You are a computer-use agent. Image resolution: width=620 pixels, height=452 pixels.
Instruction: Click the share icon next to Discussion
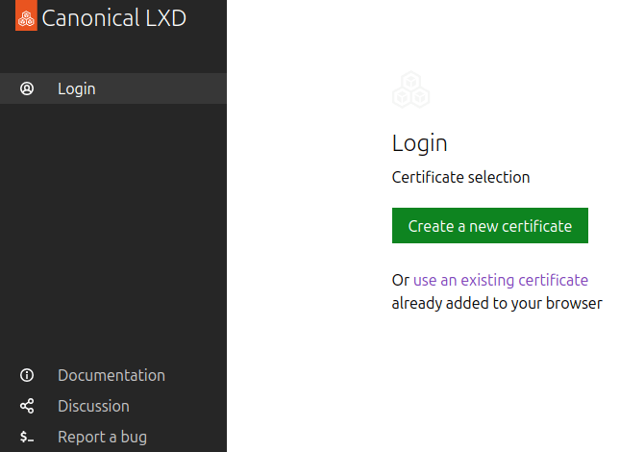(27, 406)
